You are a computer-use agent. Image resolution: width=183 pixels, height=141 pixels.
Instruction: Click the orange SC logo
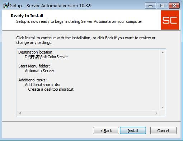click(x=170, y=20)
